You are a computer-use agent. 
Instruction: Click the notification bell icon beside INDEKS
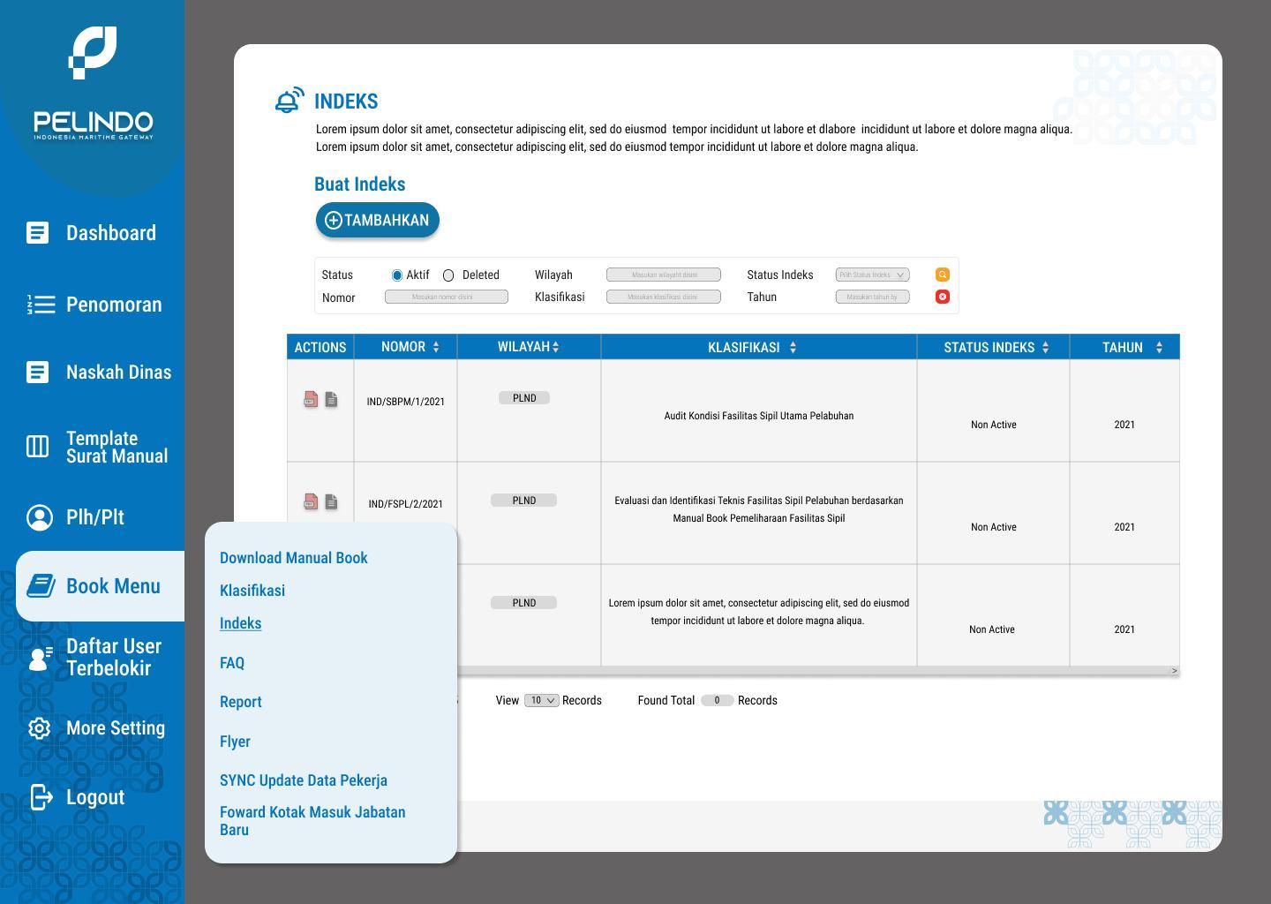290,101
